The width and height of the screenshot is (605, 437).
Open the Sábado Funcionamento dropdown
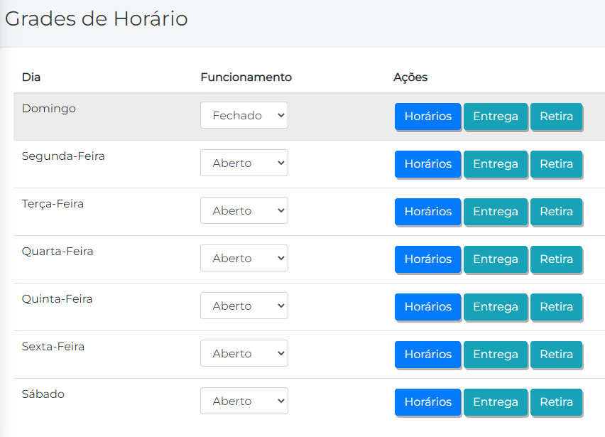(244, 401)
